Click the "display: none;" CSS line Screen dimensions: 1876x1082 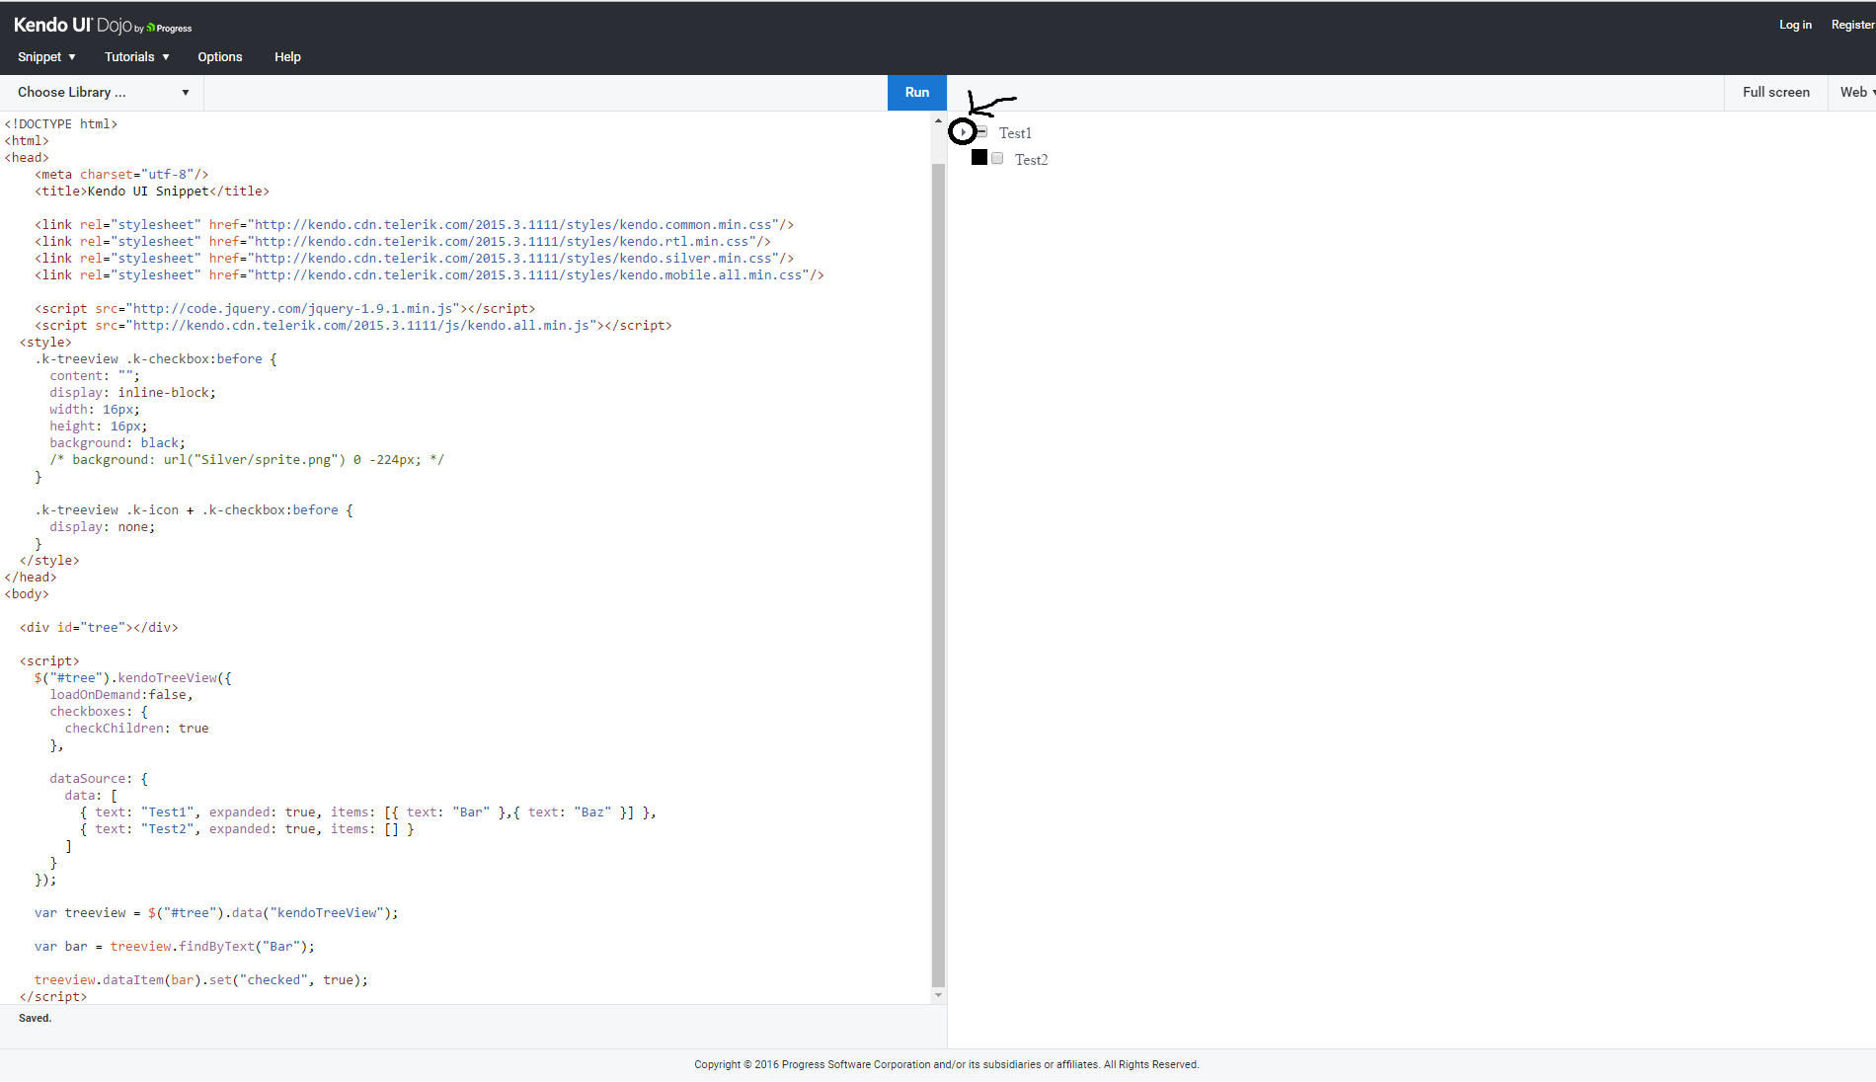pyautogui.click(x=103, y=527)
